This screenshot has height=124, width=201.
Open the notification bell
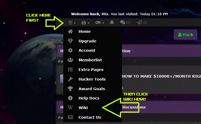click(112, 22)
